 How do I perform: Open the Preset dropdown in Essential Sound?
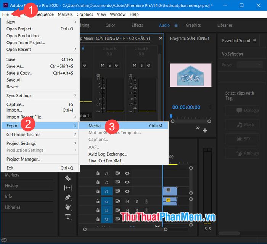click(249, 65)
